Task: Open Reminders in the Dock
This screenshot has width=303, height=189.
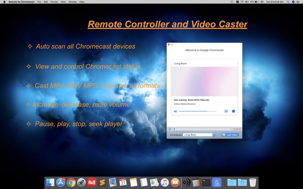Action: point(144,182)
